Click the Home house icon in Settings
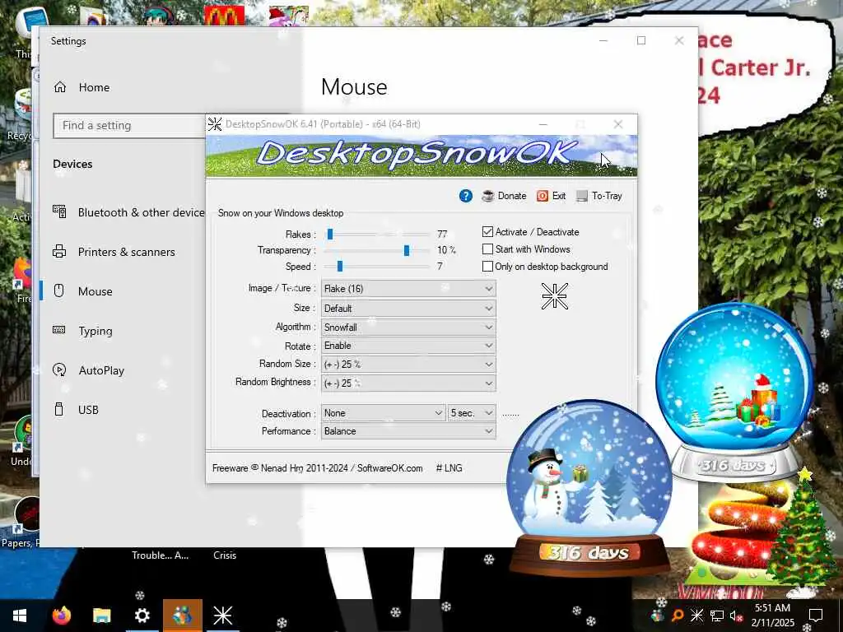The width and height of the screenshot is (843, 632). coord(59,87)
